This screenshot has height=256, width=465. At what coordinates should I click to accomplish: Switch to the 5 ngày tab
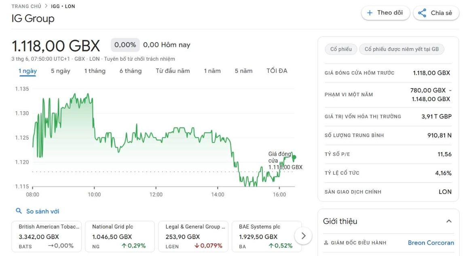[61, 71]
